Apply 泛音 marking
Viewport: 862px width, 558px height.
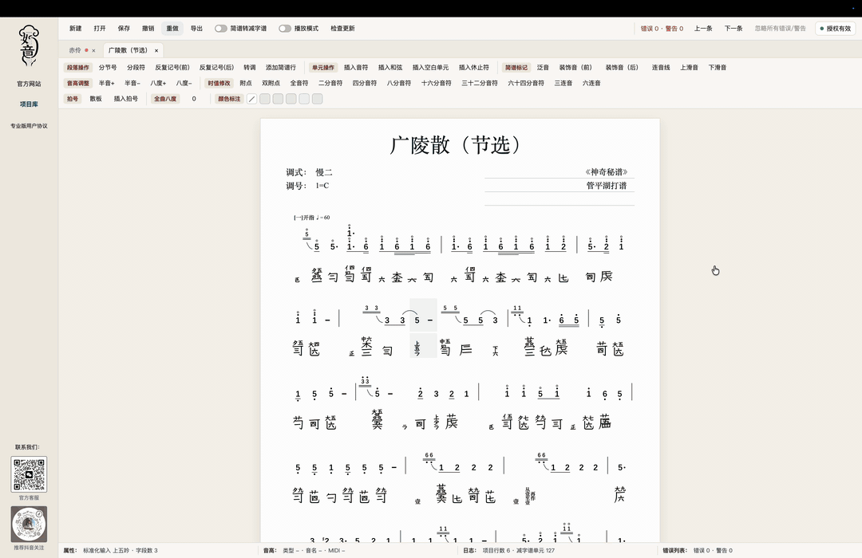click(x=544, y=68)
